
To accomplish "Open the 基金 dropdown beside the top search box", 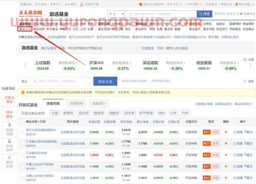I will 116,14.
